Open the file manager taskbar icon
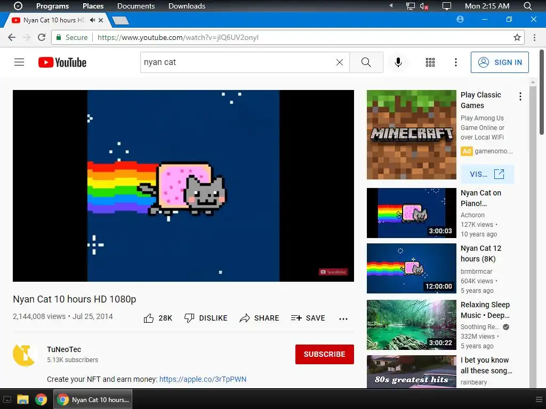This screenshot has width=546, height=409. tap(23, 399)
